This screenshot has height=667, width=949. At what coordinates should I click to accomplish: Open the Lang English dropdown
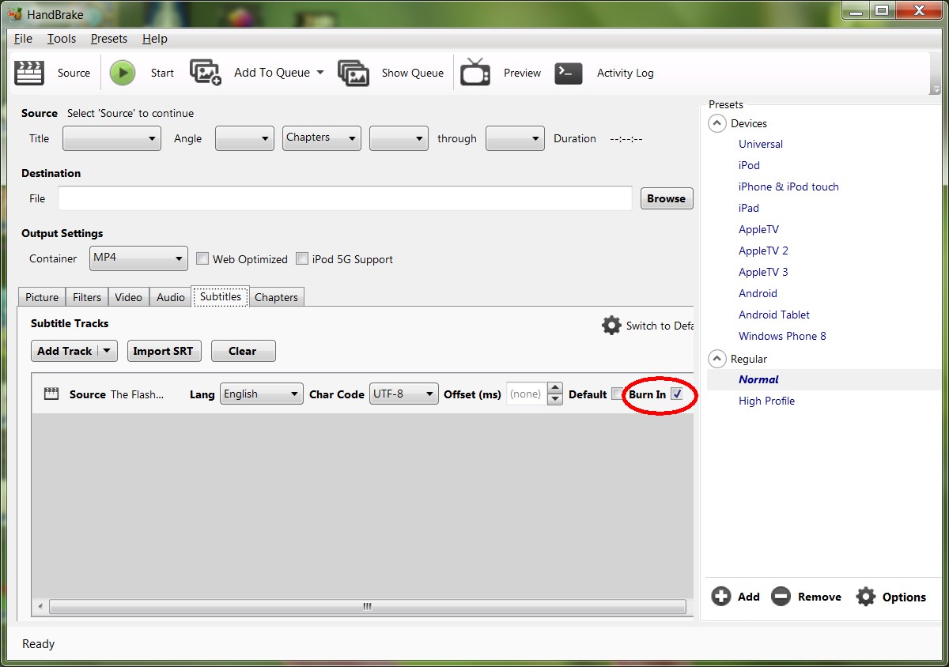point(261,394)
